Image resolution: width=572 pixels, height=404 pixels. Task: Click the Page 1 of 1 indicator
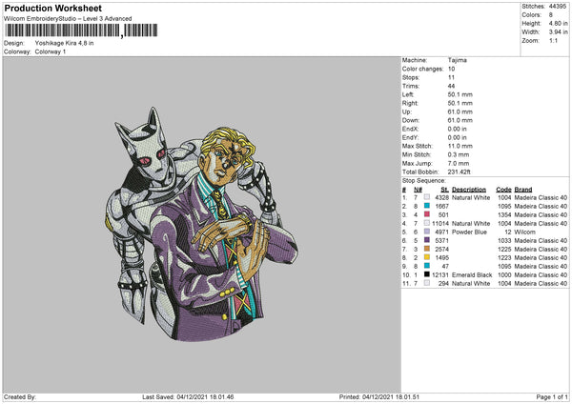point(552,396)
